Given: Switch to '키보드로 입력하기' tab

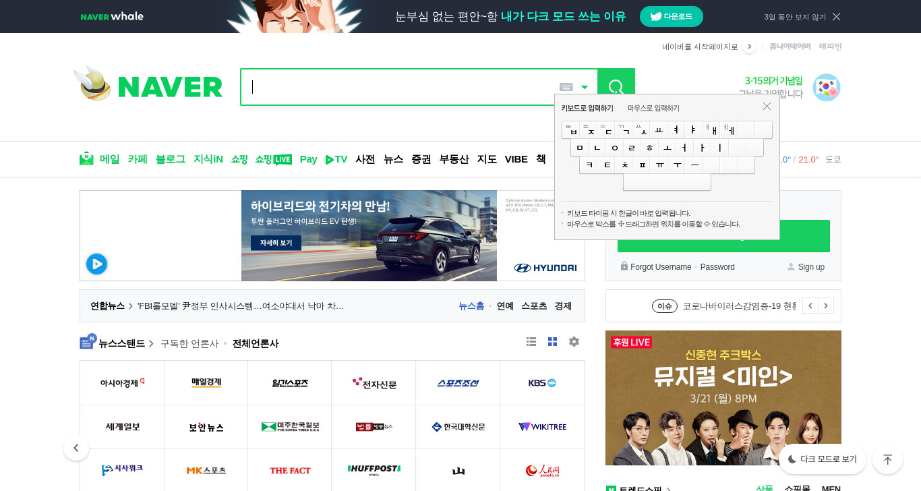Looking at the screenshot, I should click(x=587, y=108).
